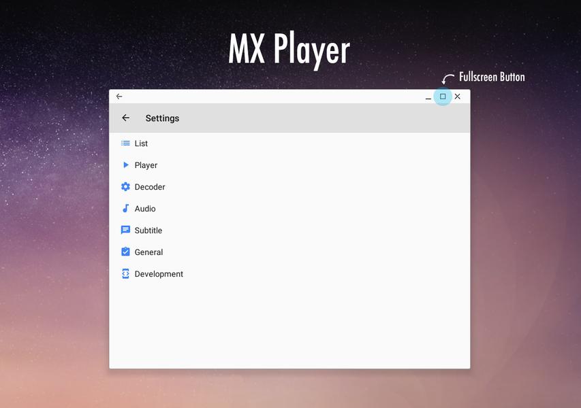The width and height of the screenshot is (581, 408).
Task: Minimize the MX Player window
Action: pyautogui.click(x=428, y=99)
